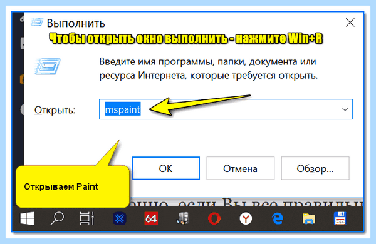Click the mspaint text input field
This screenshot has width=376, height=244.
click(x=226, y=109)
